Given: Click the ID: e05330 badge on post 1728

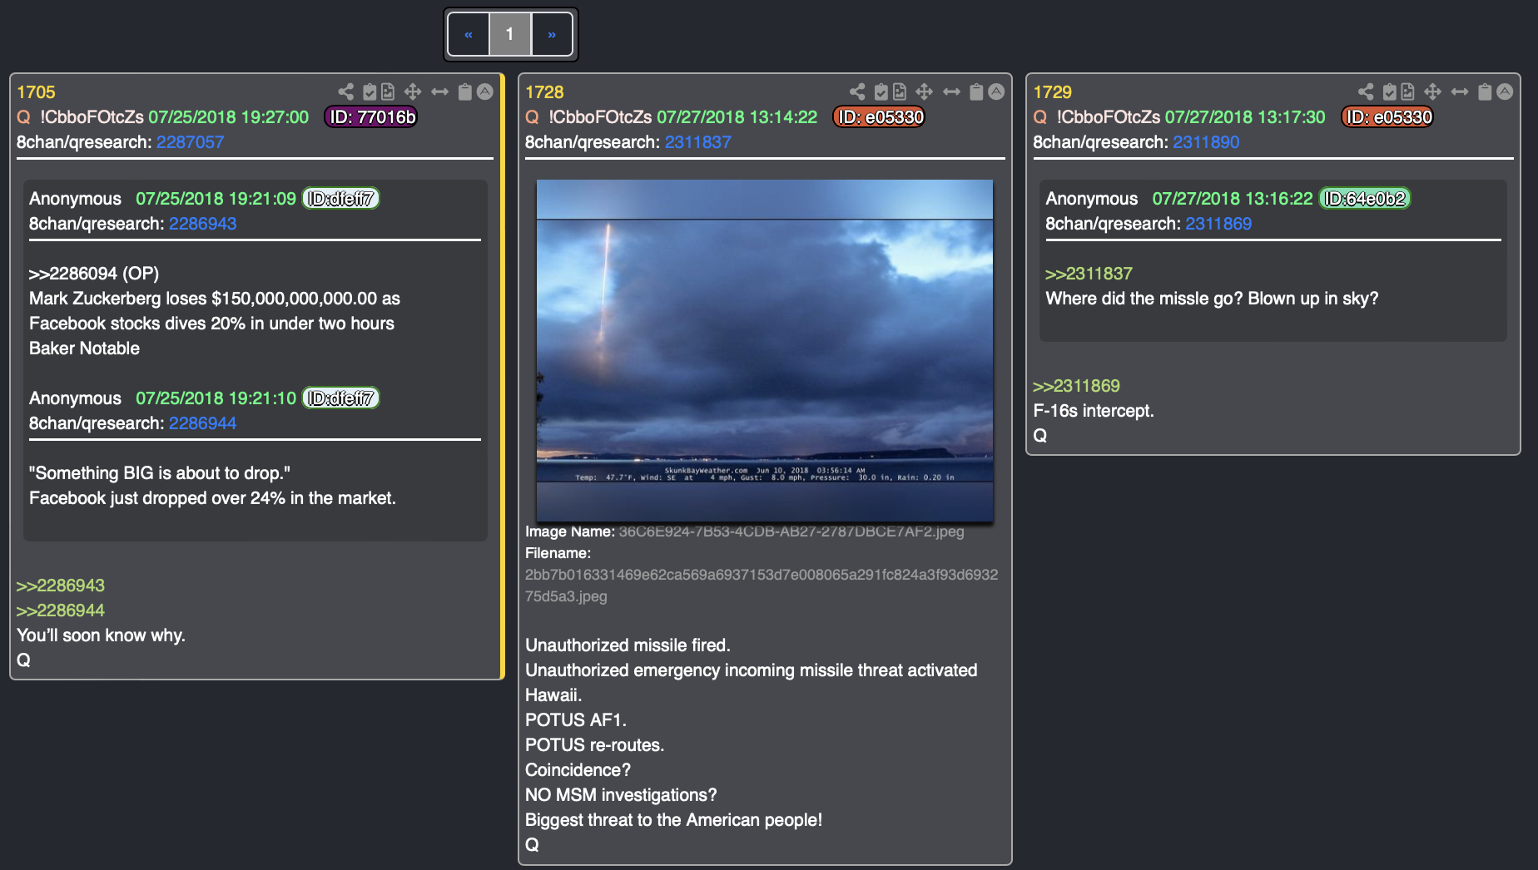Looking at the screenshot, I should (x=880, y=117).
